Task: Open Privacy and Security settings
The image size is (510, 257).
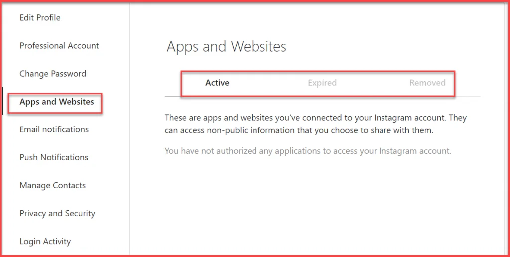Action: [x=57, y=214]
